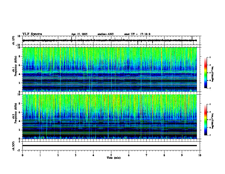The height and width of the screenshot is (174, 225).
Task: Click the ch.2 spectrogram color scale bar
Action: click(x=206, y=120)
